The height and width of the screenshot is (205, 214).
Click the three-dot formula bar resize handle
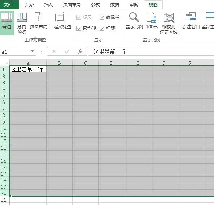point(42,51)
